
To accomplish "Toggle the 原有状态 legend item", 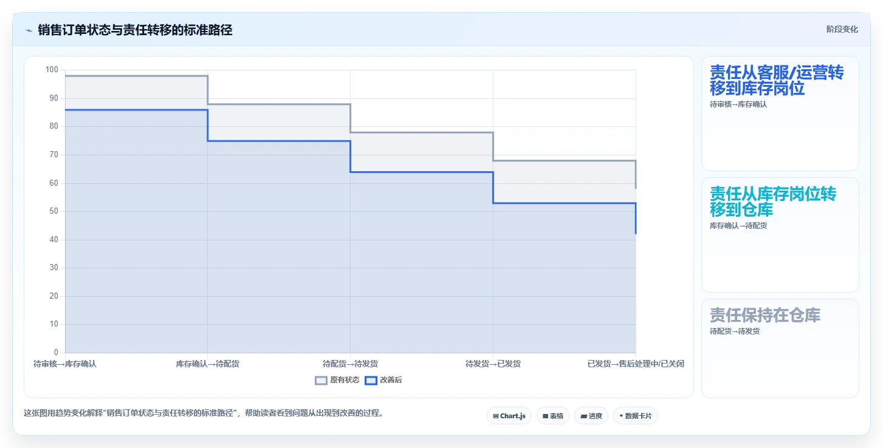I will click(337, 381).
